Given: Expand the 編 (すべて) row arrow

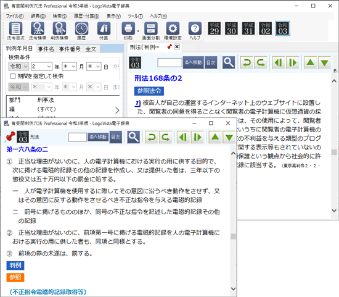Looking at the screenshot, I should pyautogui.click(x=117, y=111).
